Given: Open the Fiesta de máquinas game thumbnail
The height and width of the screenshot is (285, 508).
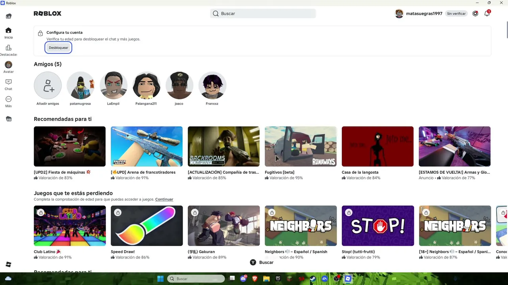Looking at the screenshot, I should (x=69, y=146).
